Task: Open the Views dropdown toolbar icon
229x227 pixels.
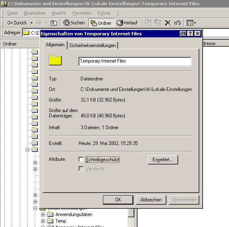Action: (x=191, y=23)
